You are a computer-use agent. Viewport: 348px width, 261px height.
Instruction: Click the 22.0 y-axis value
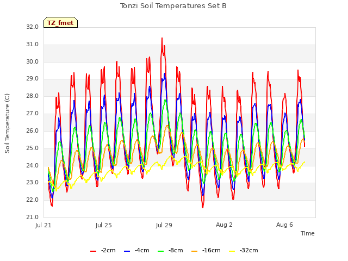(x=33, y=200)
